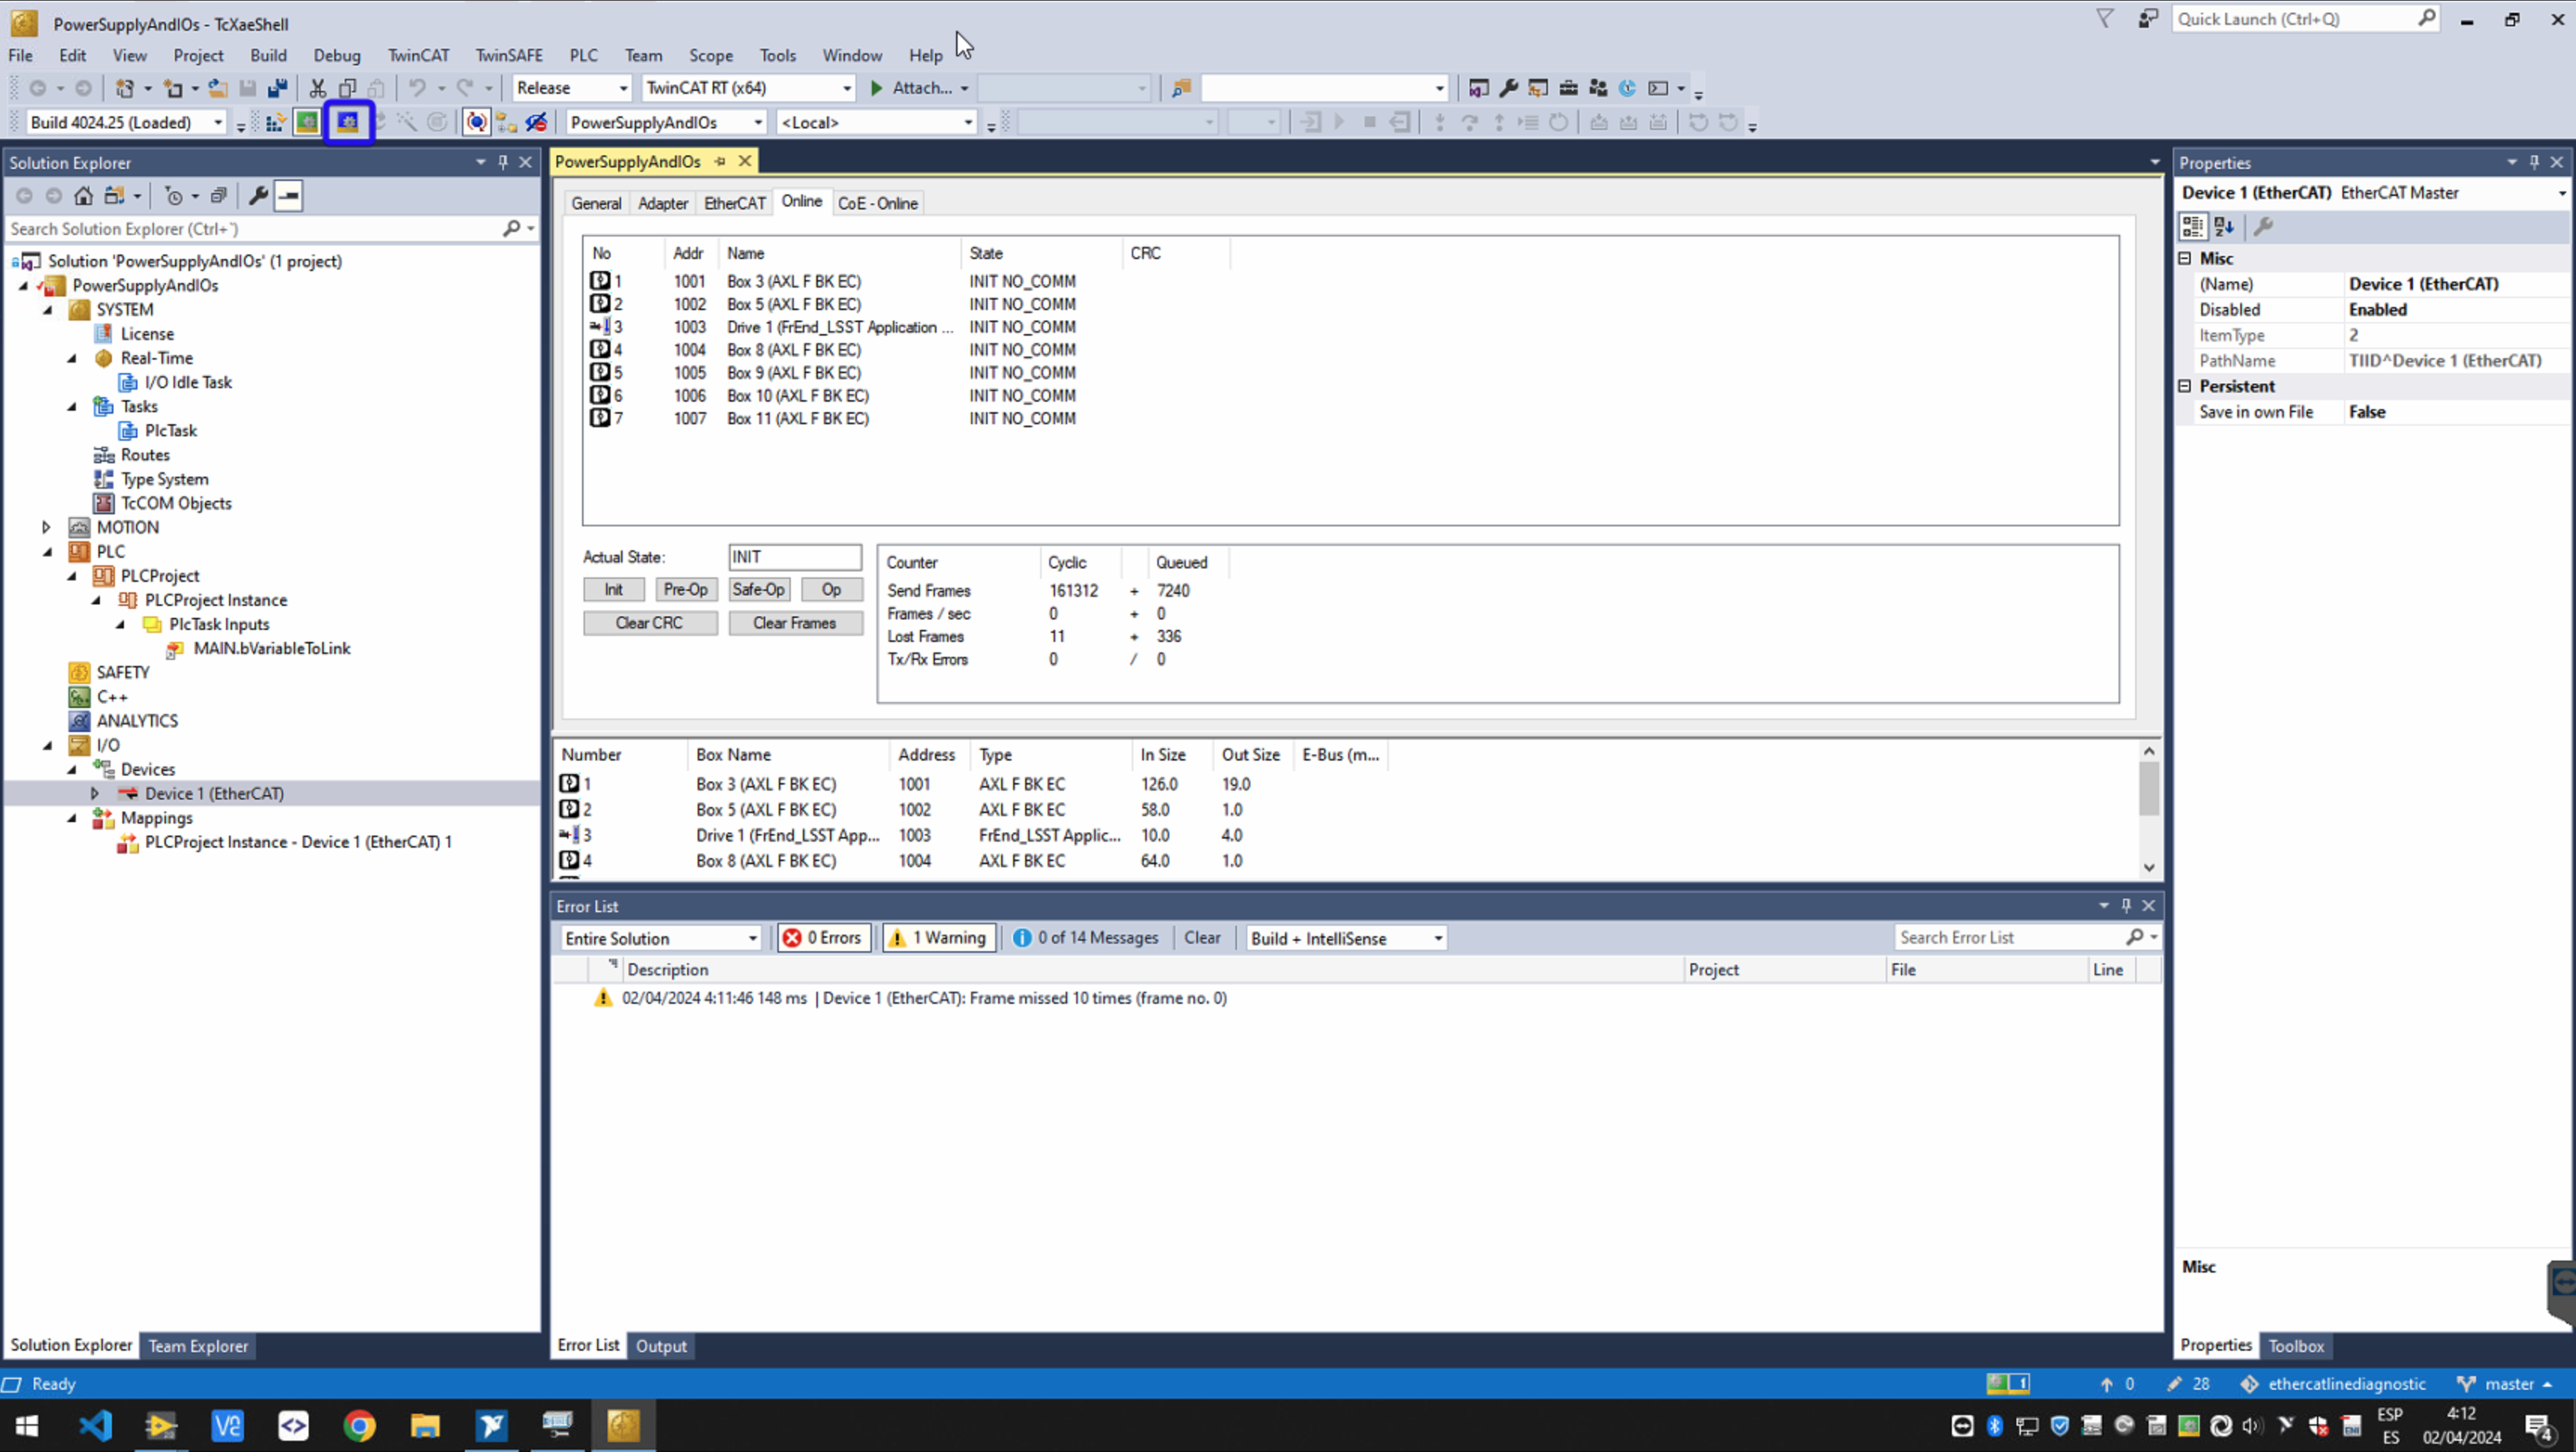Open Properties window via wrench toolbar icon
Viewport: 2576px width, 1452px height.
[1508, 88]
